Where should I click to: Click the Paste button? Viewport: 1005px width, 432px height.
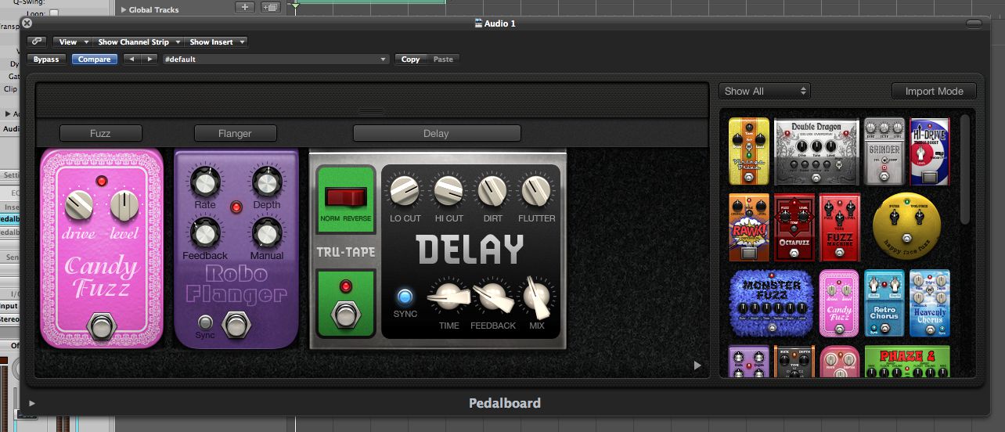443,59
